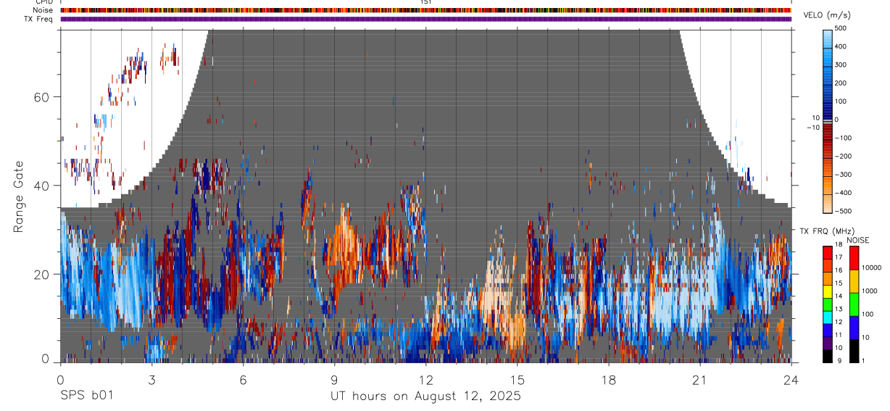Click the 'SPS b01' radar beam label
This screenshot has height=411, width=890.
coord(86,397)
